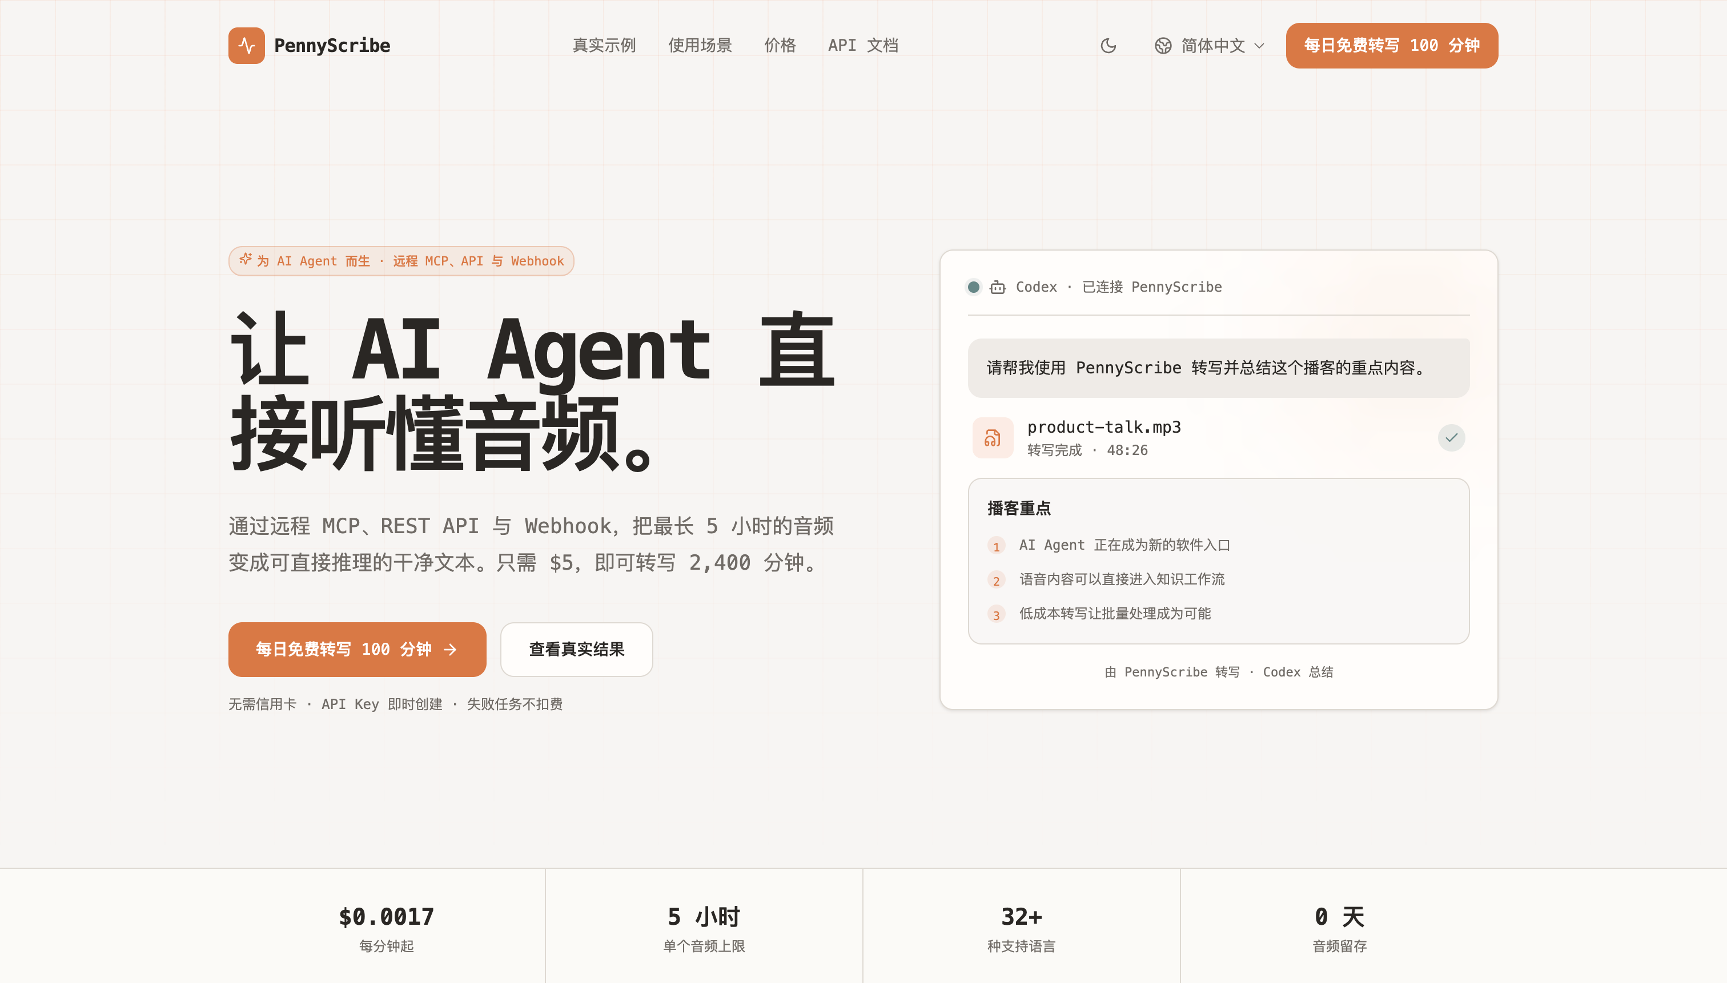
Task: Click the 无需信用卡 note below the buttons
Action: [395, 704]
